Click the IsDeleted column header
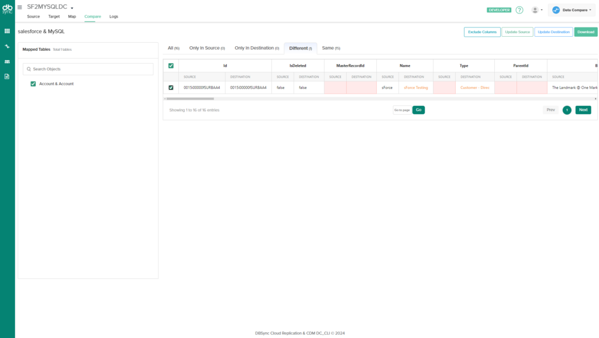 (298, 65)
